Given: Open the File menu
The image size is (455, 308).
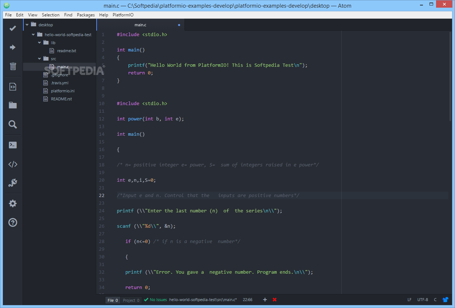Looking at the screenshot, I should 8,15.
